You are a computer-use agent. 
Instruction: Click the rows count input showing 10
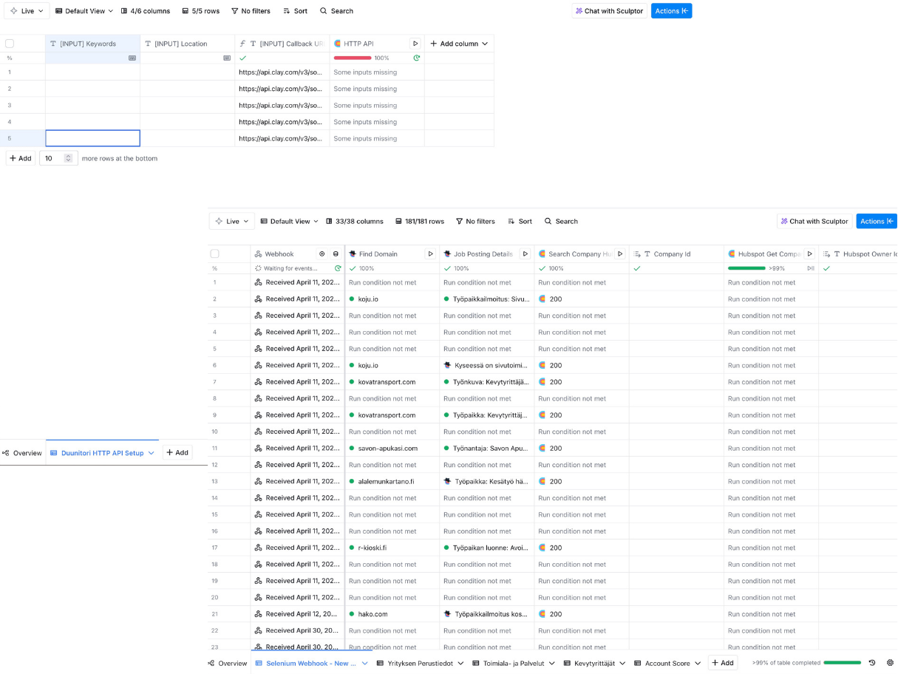pyautogui.click(x=53, y=158)
